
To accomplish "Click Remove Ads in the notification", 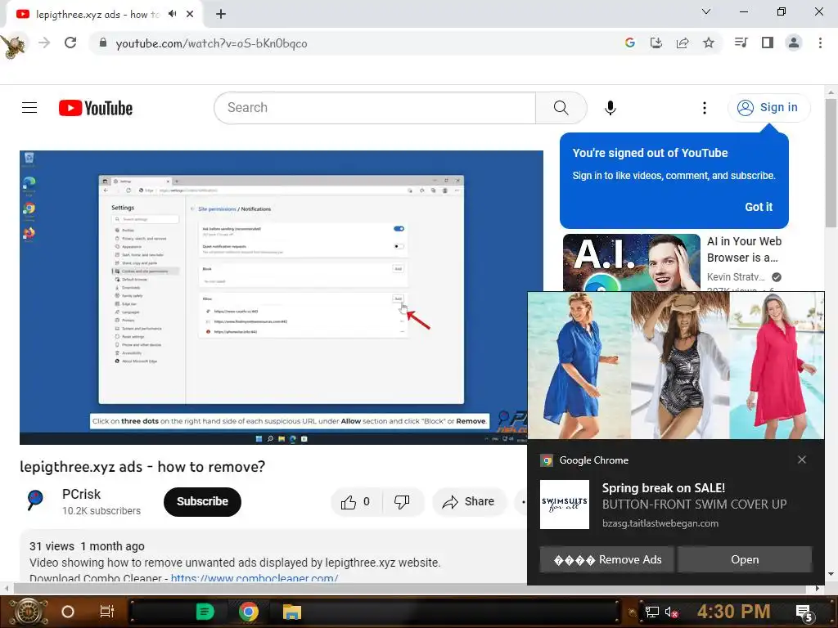I will tap(606, 559).
